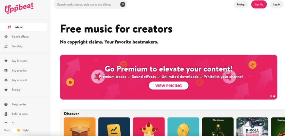285x136 pixels.
Task: Open Pricing in the sidebar menu
Action: click(16, 90)
